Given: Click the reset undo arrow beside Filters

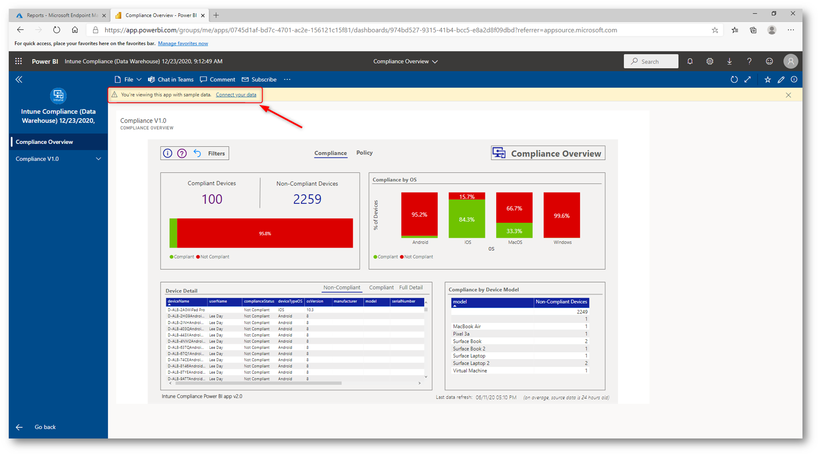Looking at the screenshot, I should [x=197, y=153].
